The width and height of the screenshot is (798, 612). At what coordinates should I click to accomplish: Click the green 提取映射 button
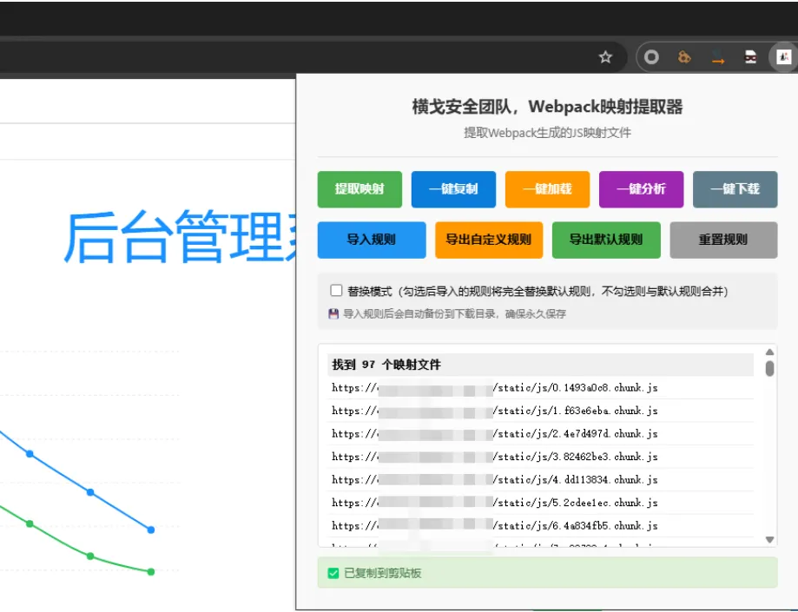359,189
